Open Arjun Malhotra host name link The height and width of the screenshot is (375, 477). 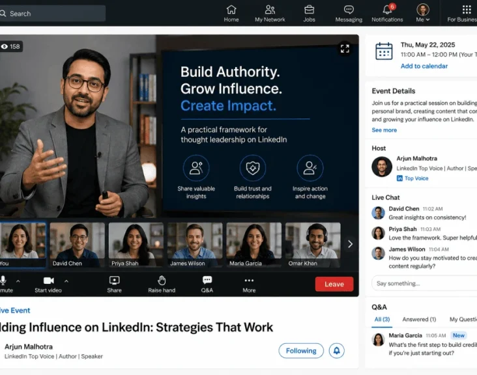point(417,158)
